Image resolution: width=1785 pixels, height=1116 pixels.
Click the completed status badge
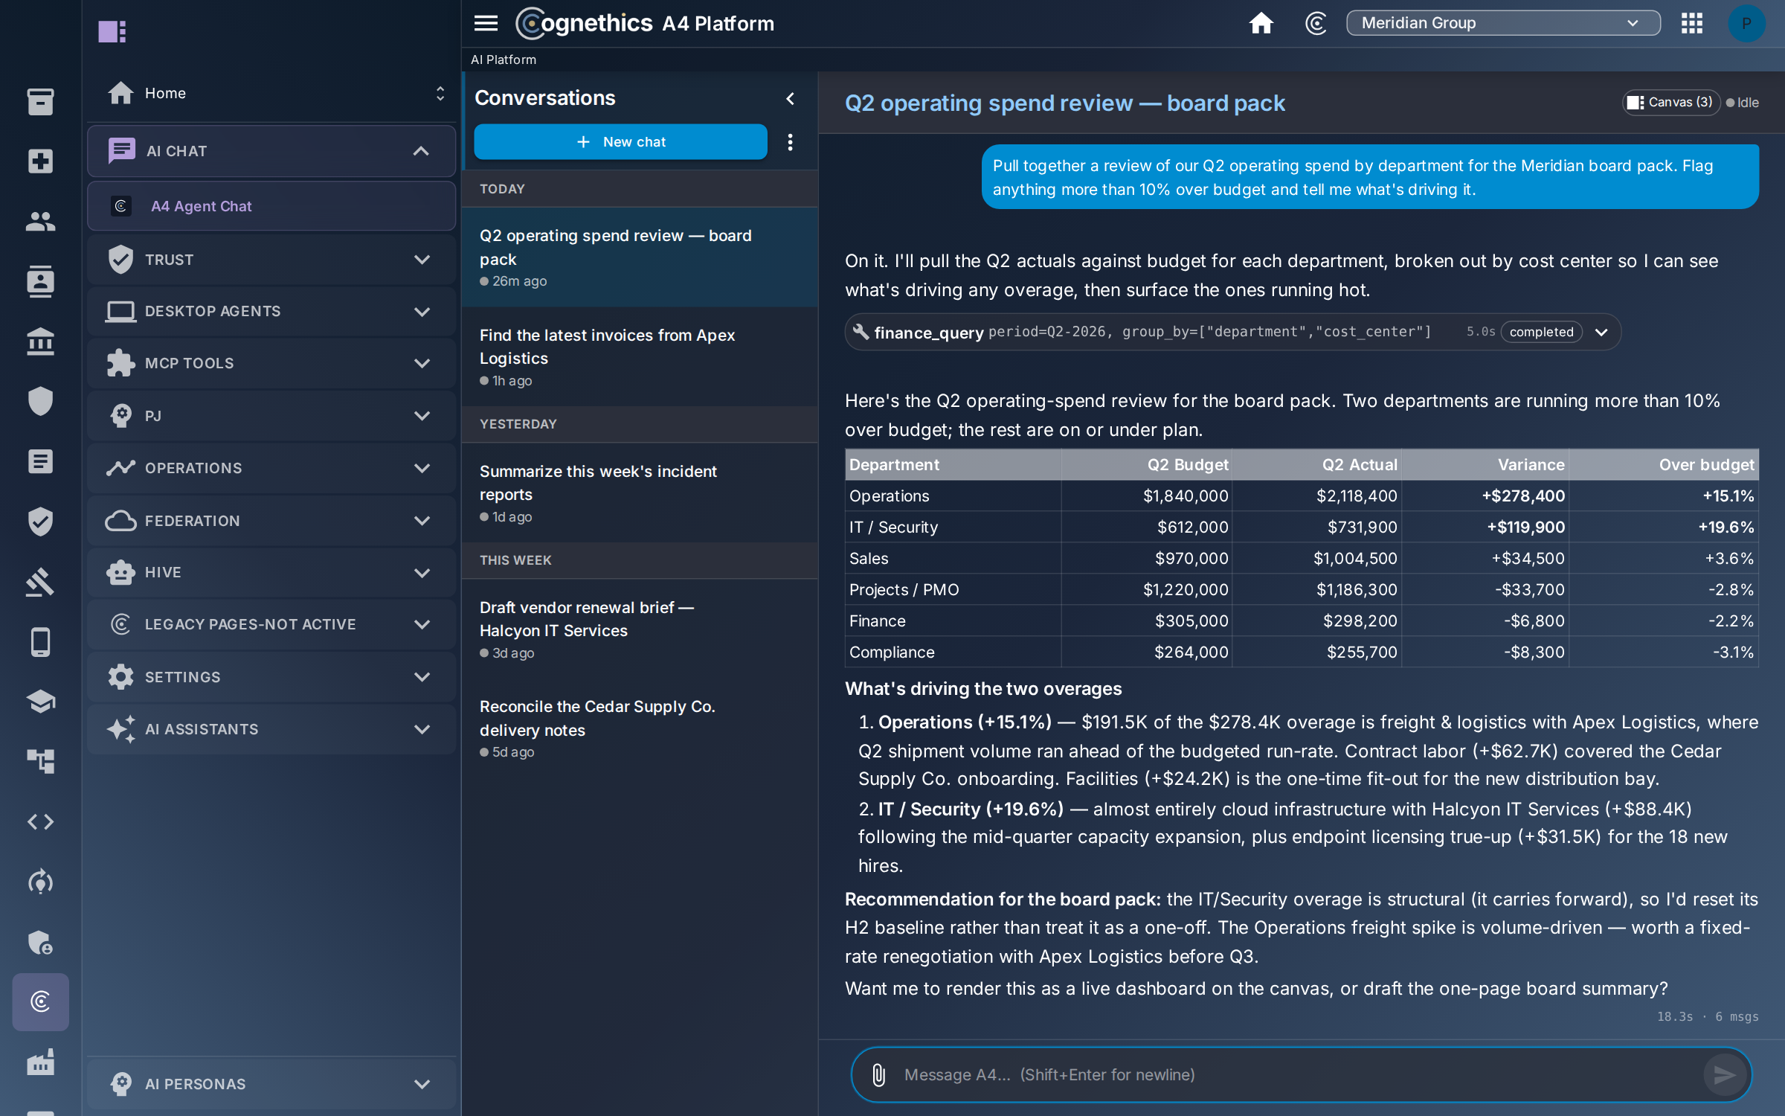pyautogui.click(x=1541, y=332)
